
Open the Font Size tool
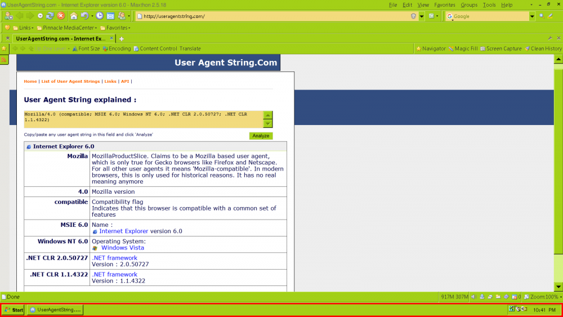(x=86, y=48)
